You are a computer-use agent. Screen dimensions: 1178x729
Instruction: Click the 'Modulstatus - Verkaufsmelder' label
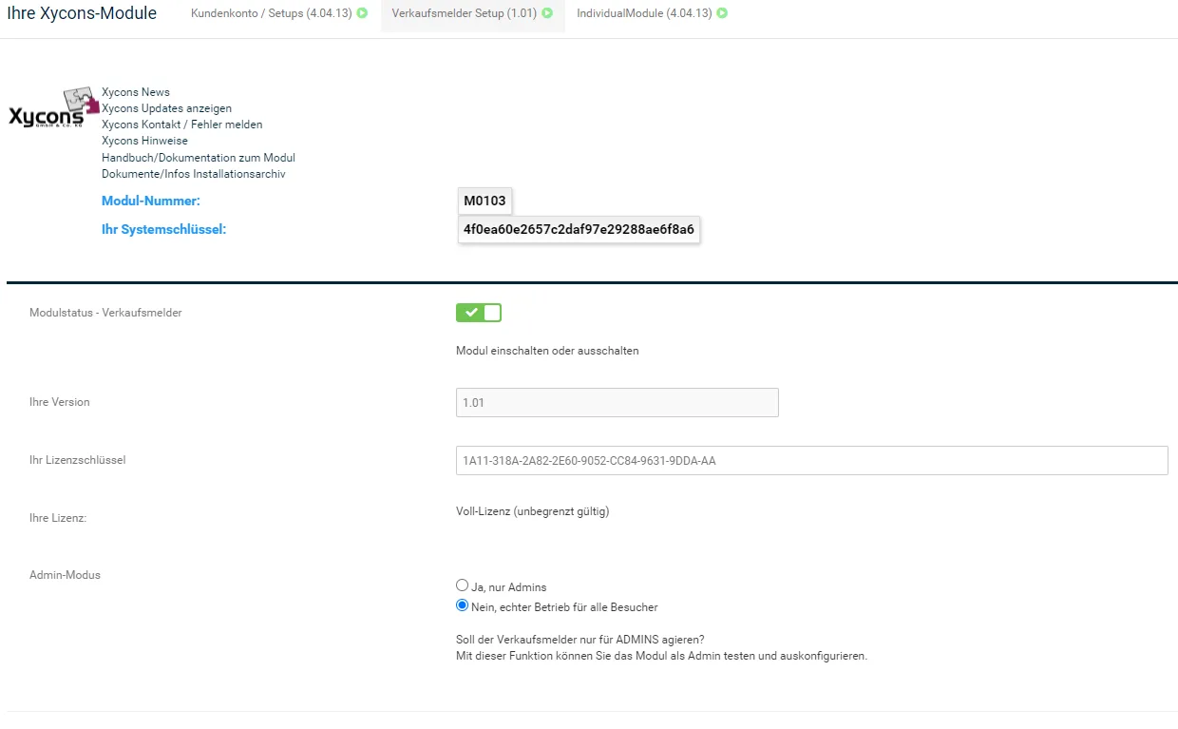(105, 313)
